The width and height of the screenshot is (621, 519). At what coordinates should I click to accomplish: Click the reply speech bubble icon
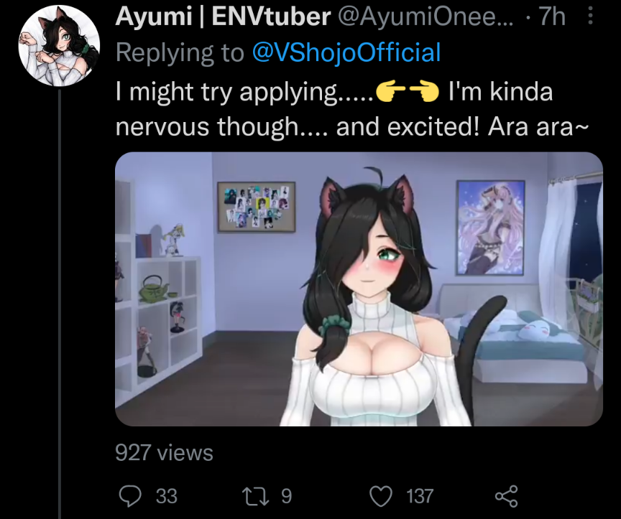[130, 496]
